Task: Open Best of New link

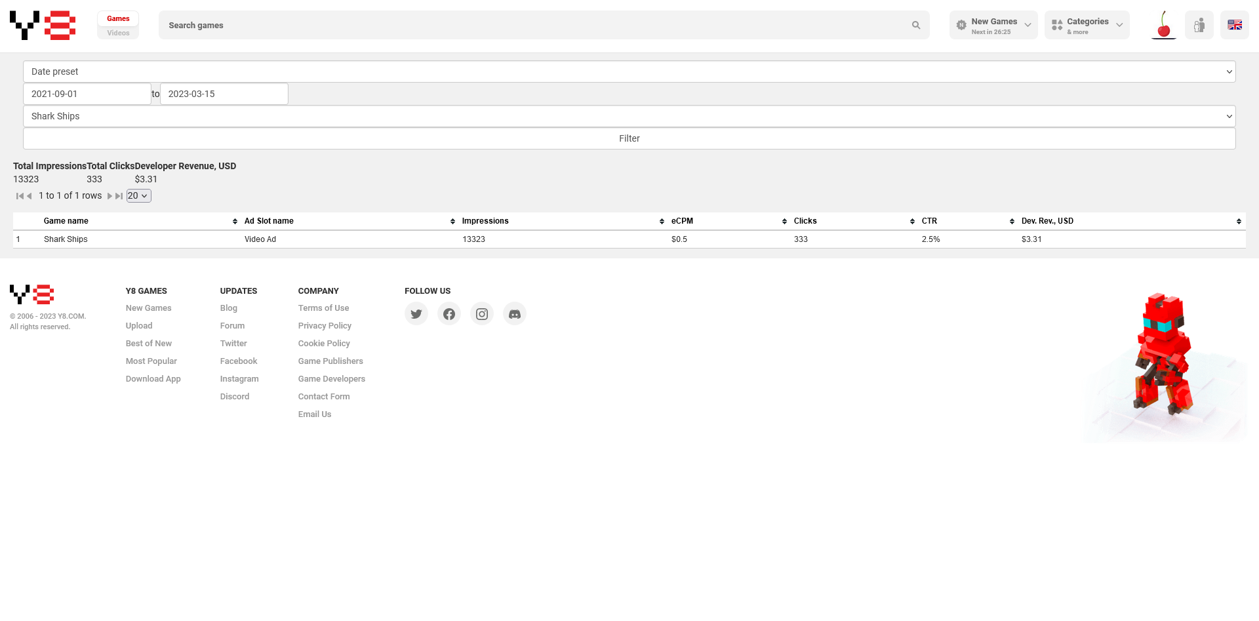Action: pos(149,344)
